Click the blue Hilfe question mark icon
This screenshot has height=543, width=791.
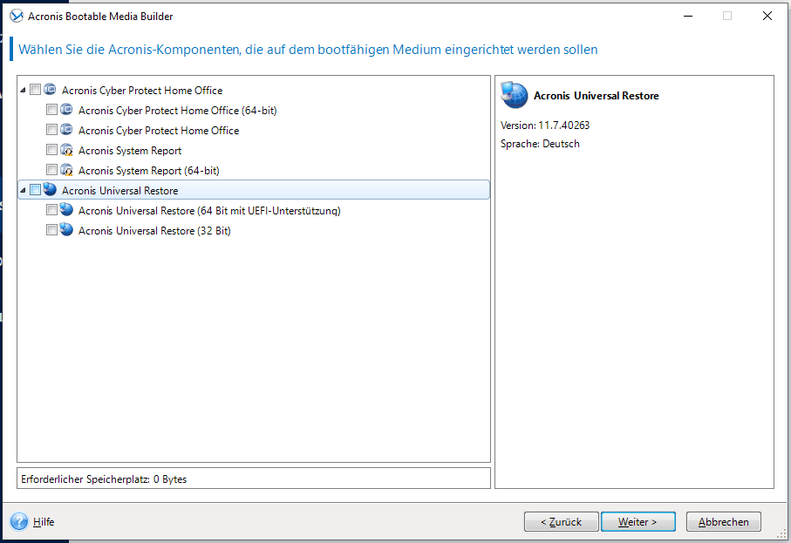[19, 522]
